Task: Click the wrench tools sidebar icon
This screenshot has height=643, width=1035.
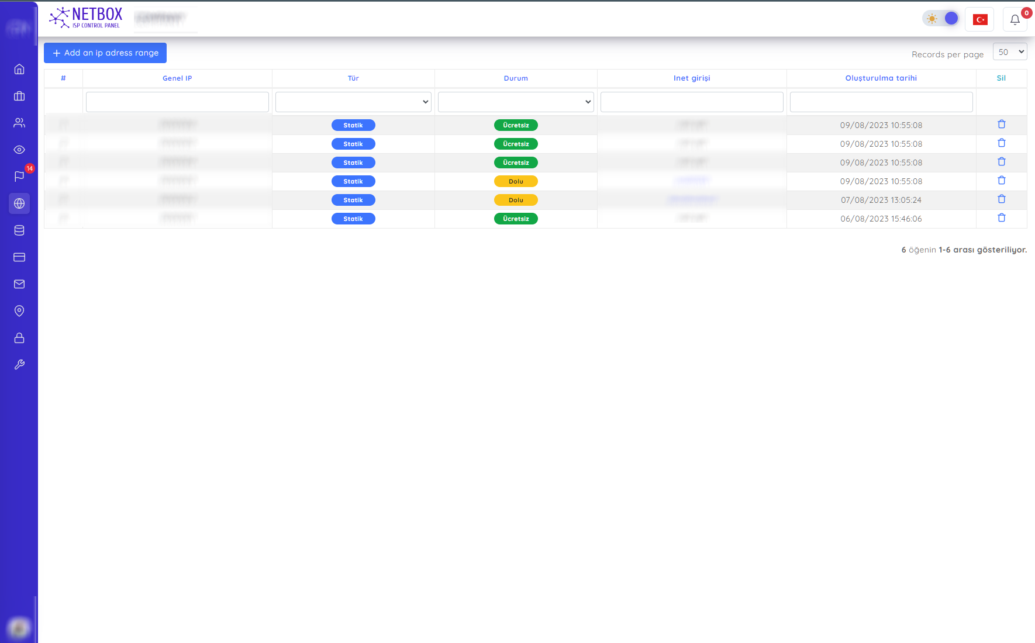Action: tap(19, 365)
